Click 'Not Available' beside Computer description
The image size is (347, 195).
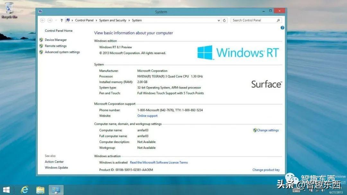(146, 142)
